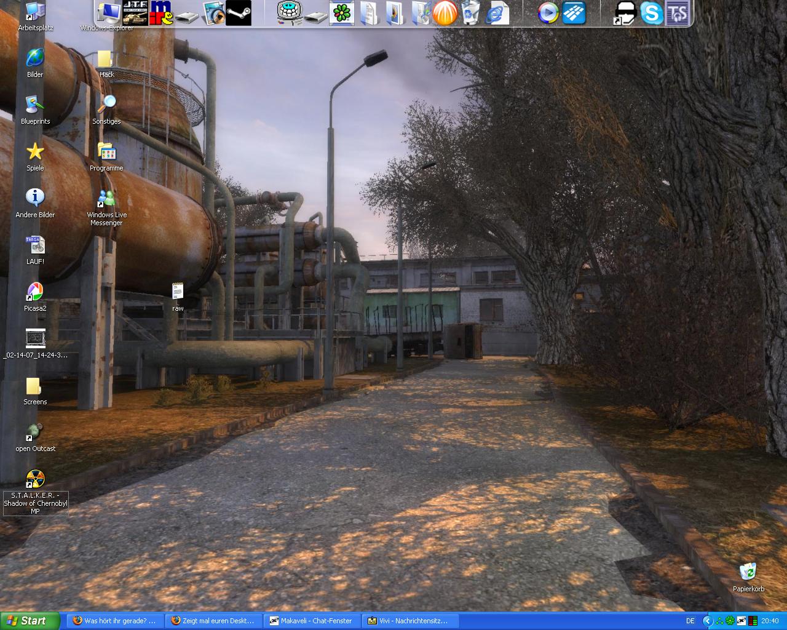Click the DE language indicator
The height and width of the screenshot is (630, 787).
point(690,621)
